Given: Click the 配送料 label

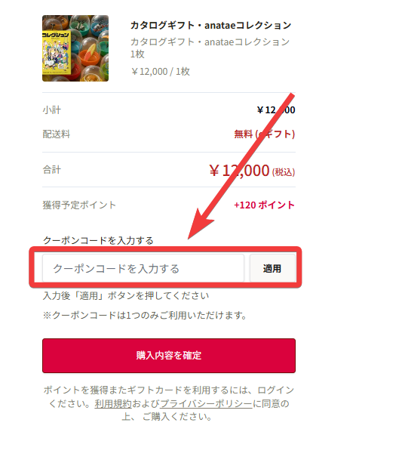Looking at the screenshot, I should point(56,134).
